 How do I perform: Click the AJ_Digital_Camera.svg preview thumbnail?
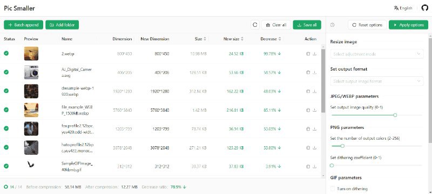click(x=31, y=73)
